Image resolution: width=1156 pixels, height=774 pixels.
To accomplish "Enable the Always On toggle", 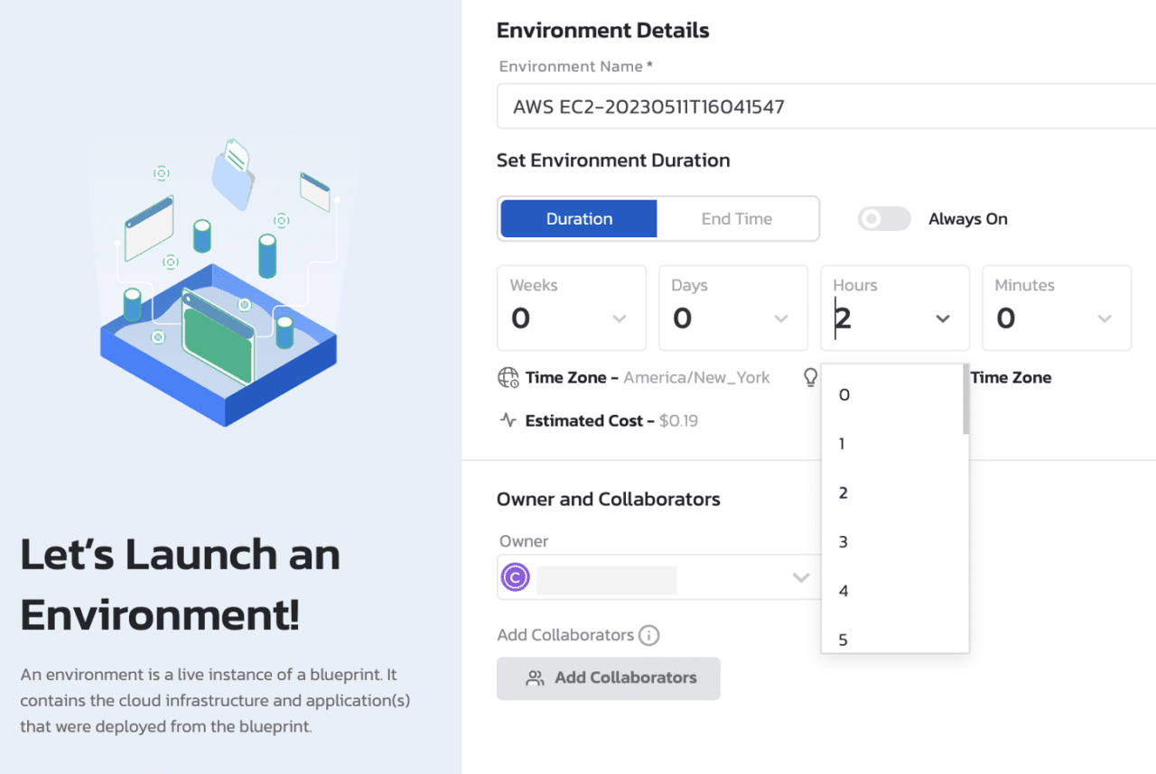I will [x=883, y=219].
